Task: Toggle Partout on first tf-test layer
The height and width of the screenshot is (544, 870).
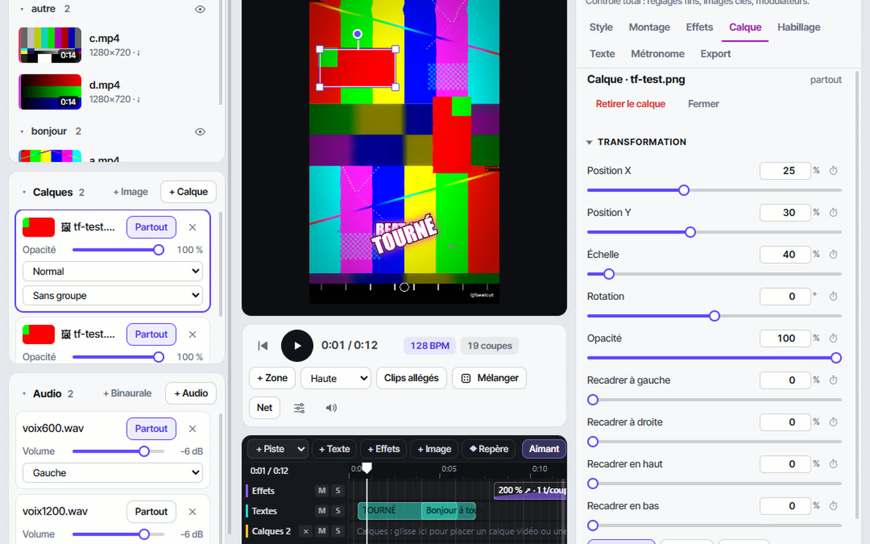Action: click(151, 227)
